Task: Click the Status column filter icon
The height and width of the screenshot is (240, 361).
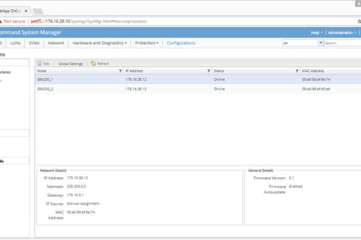Action: [x=297, y=71]
